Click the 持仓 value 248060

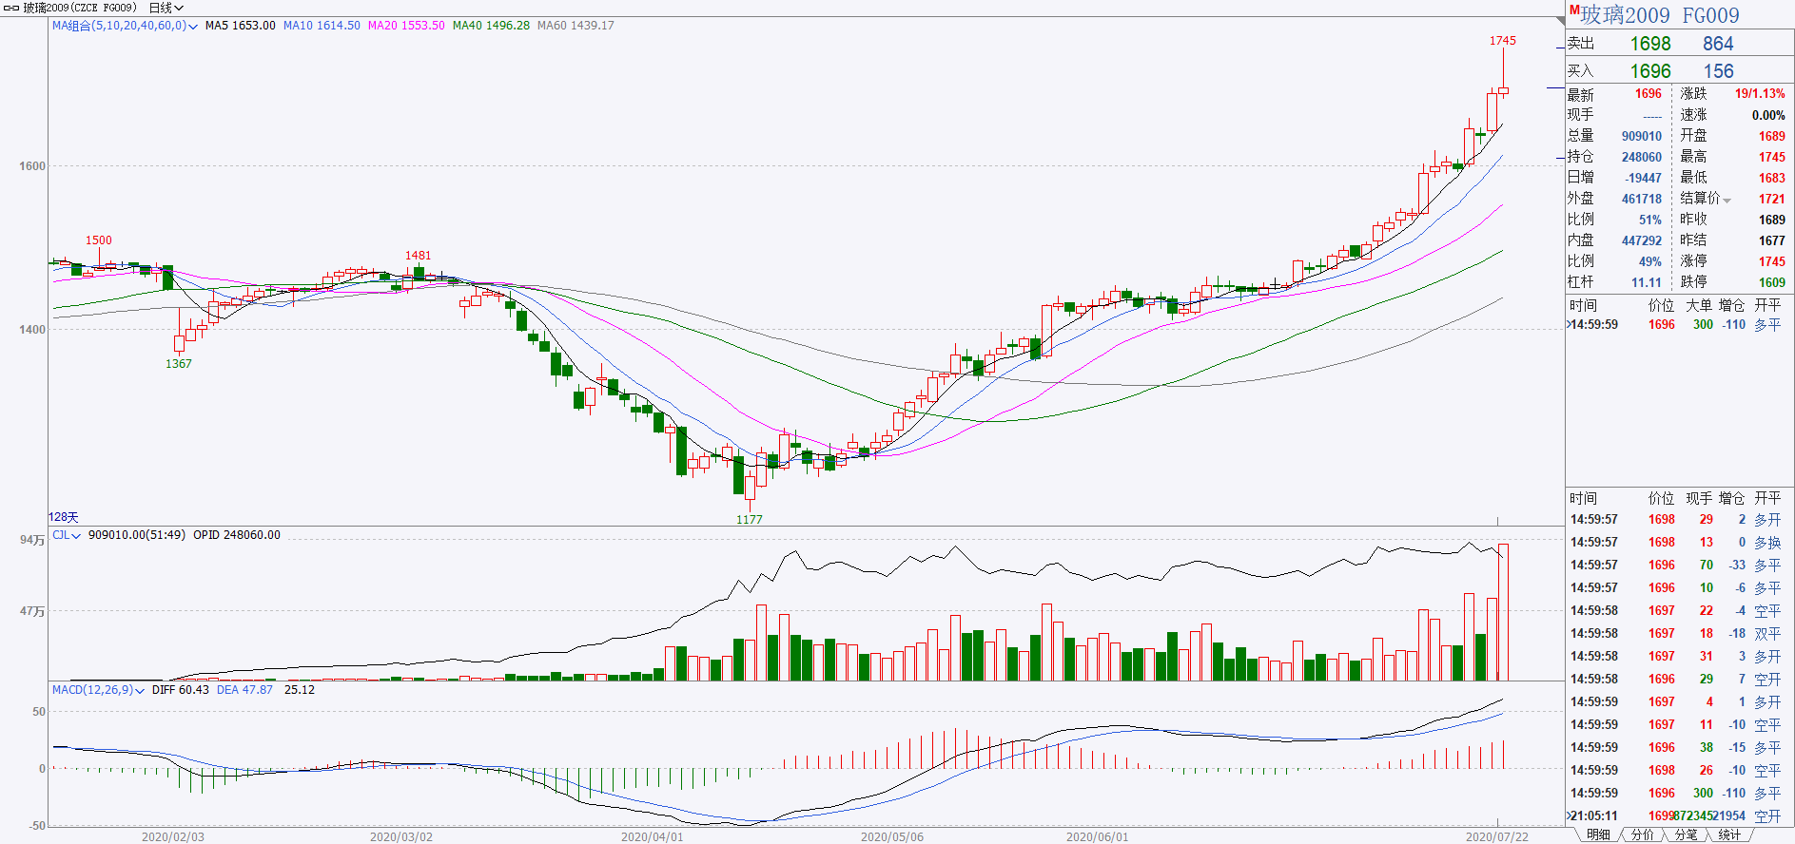(x=1642, y=157)
